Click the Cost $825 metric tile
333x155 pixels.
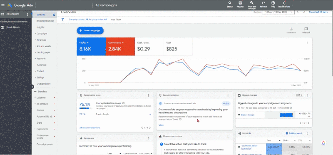(178, 47)
